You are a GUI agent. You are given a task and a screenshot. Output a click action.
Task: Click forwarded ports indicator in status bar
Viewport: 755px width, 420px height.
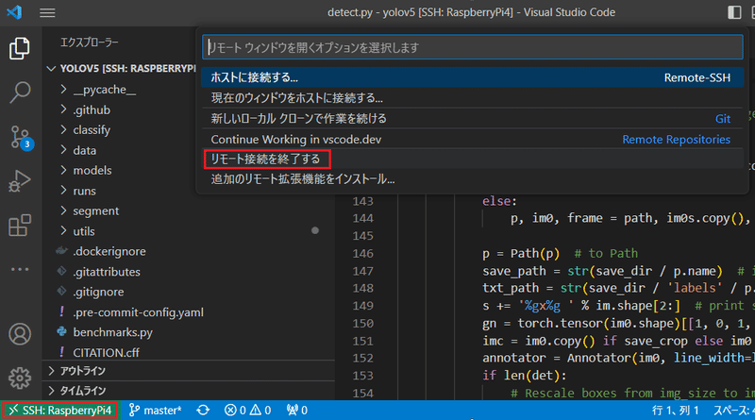(296, 411)
